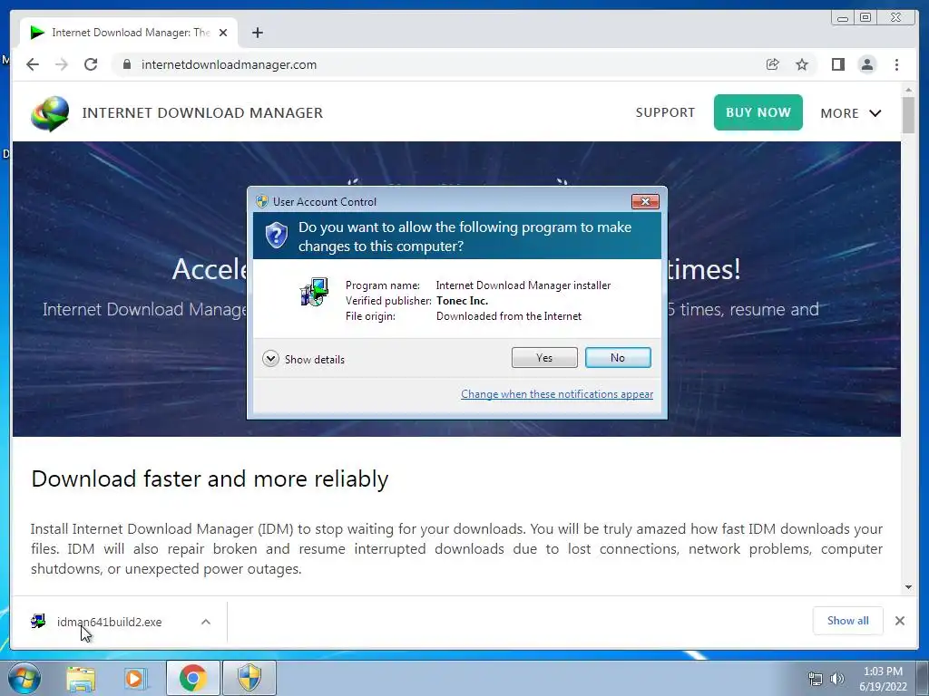
Task: Click the volume speaker tray icon
Action: (836, 679)
